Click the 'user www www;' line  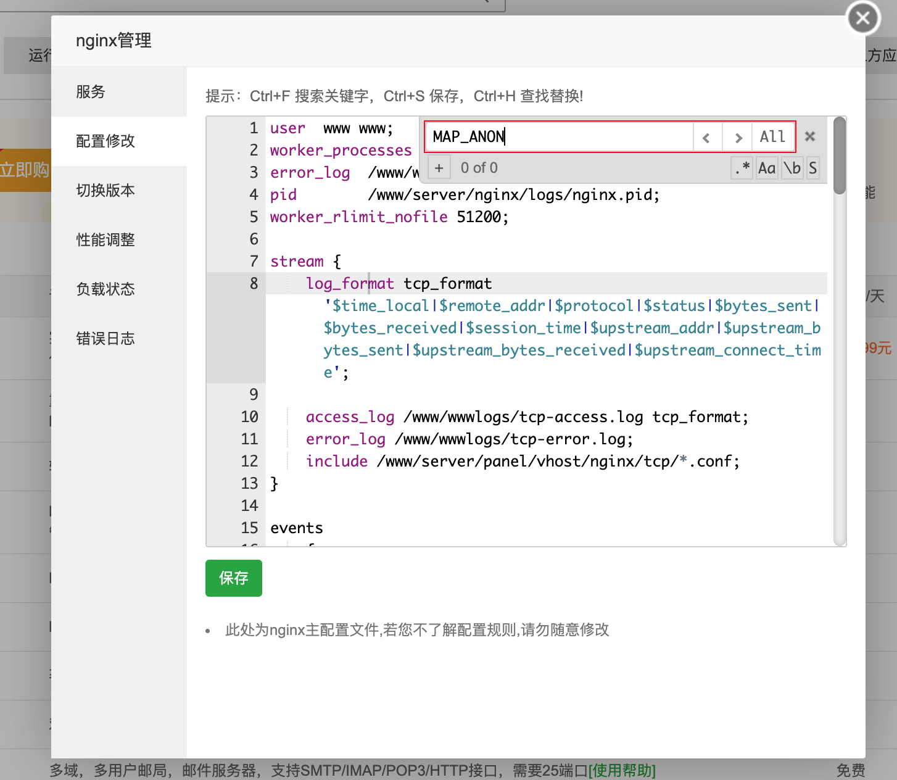(331, 128)
